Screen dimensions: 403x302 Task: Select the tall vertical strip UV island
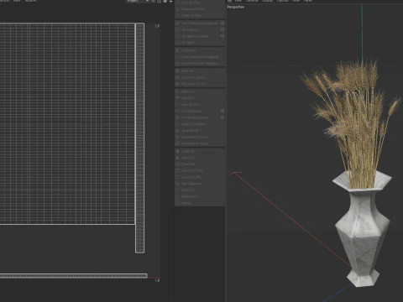[139, 138]
